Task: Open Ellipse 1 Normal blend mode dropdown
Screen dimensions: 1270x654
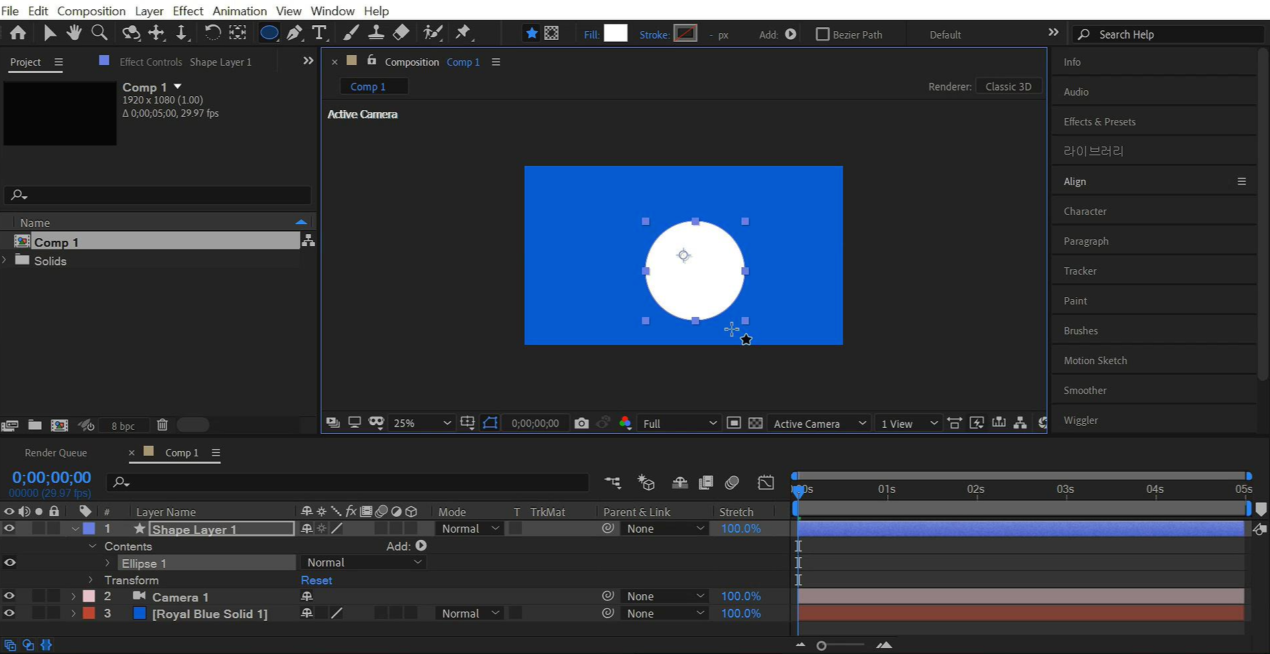Action: click(363, 562)
